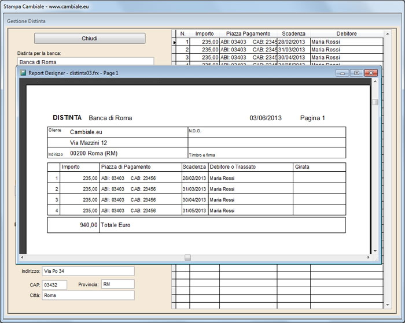Click the Debitore grid column header
This screenshot has width=405, height=323.
click(347, 34)
